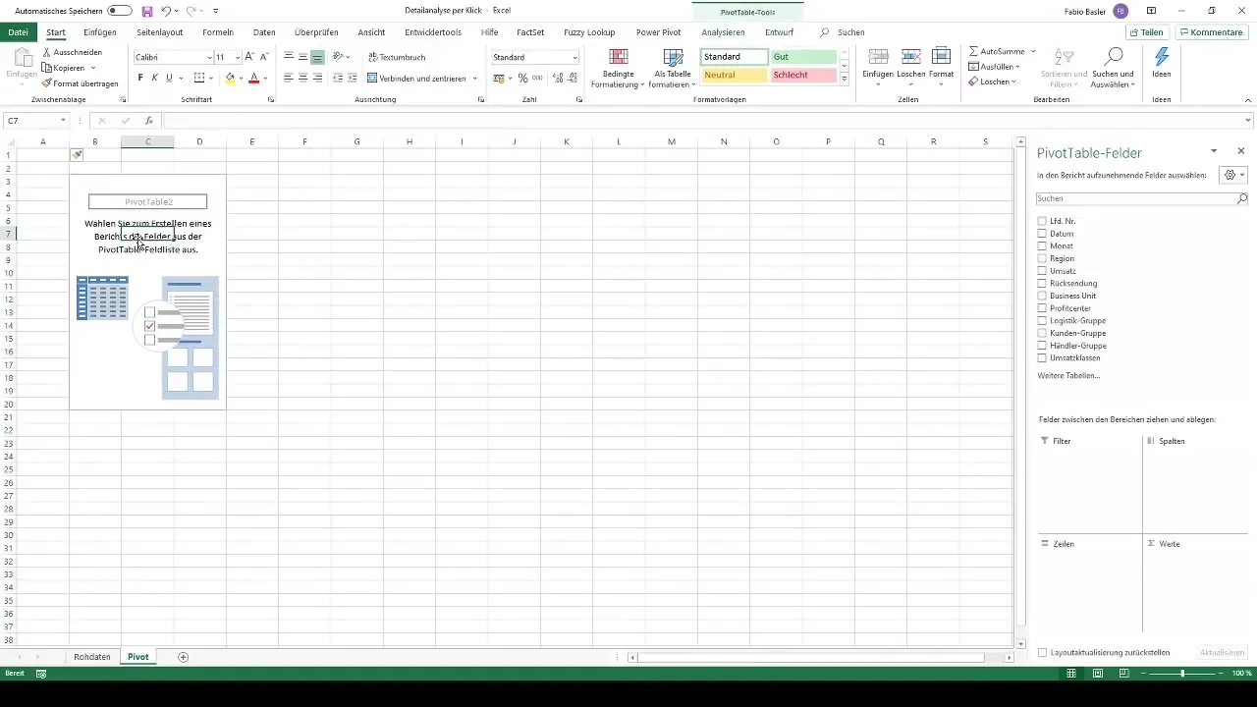
Task: Apply italic formatting with K icon
Action: [154, 78]
